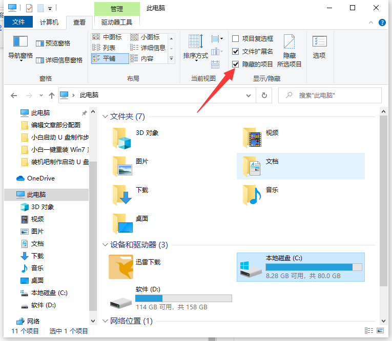Screen dimensions: 392x341
Task: Open the address bar history dropdown
Action: 249,95
